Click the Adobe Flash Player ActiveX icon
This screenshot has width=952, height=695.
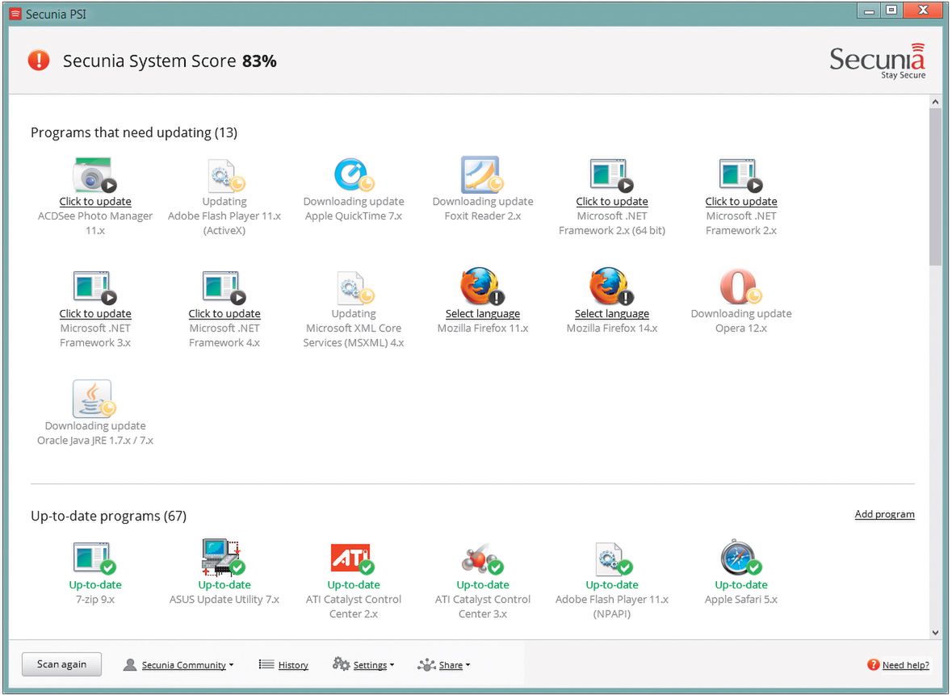point(225,175)
